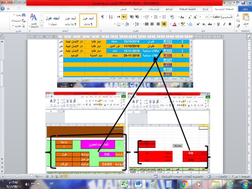Click the spelling proofing check icon in status bar

pos(209,176)
